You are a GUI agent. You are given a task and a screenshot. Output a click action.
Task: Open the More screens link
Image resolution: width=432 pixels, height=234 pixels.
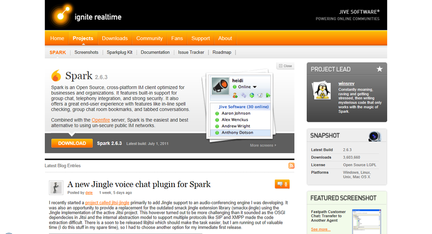[x=263, y=145]
